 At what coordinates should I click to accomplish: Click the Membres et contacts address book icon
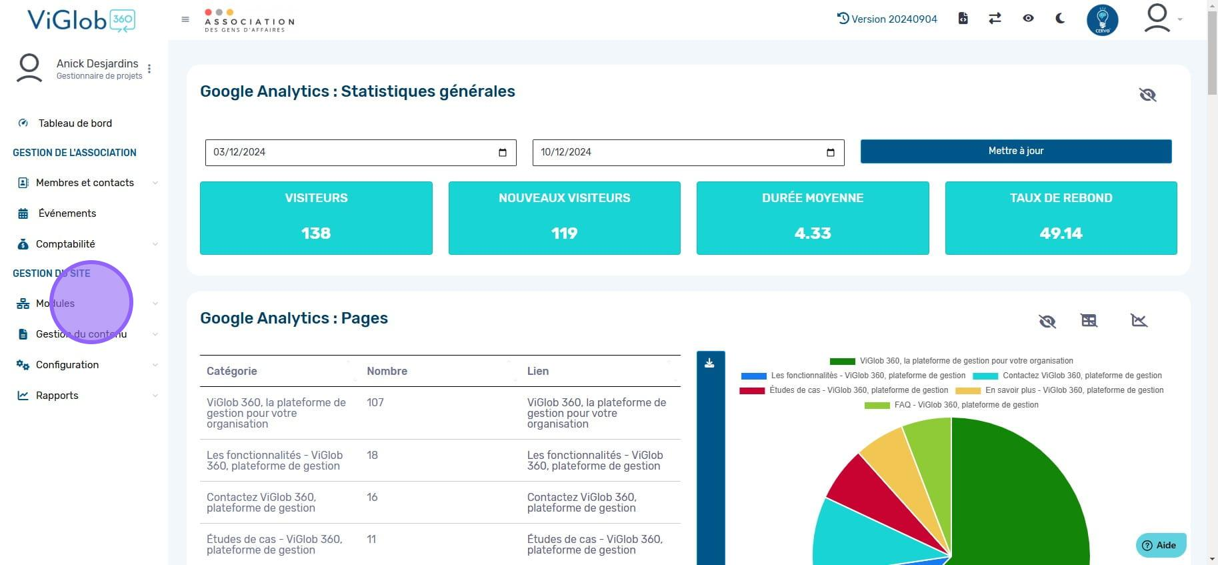click(23, 183)
